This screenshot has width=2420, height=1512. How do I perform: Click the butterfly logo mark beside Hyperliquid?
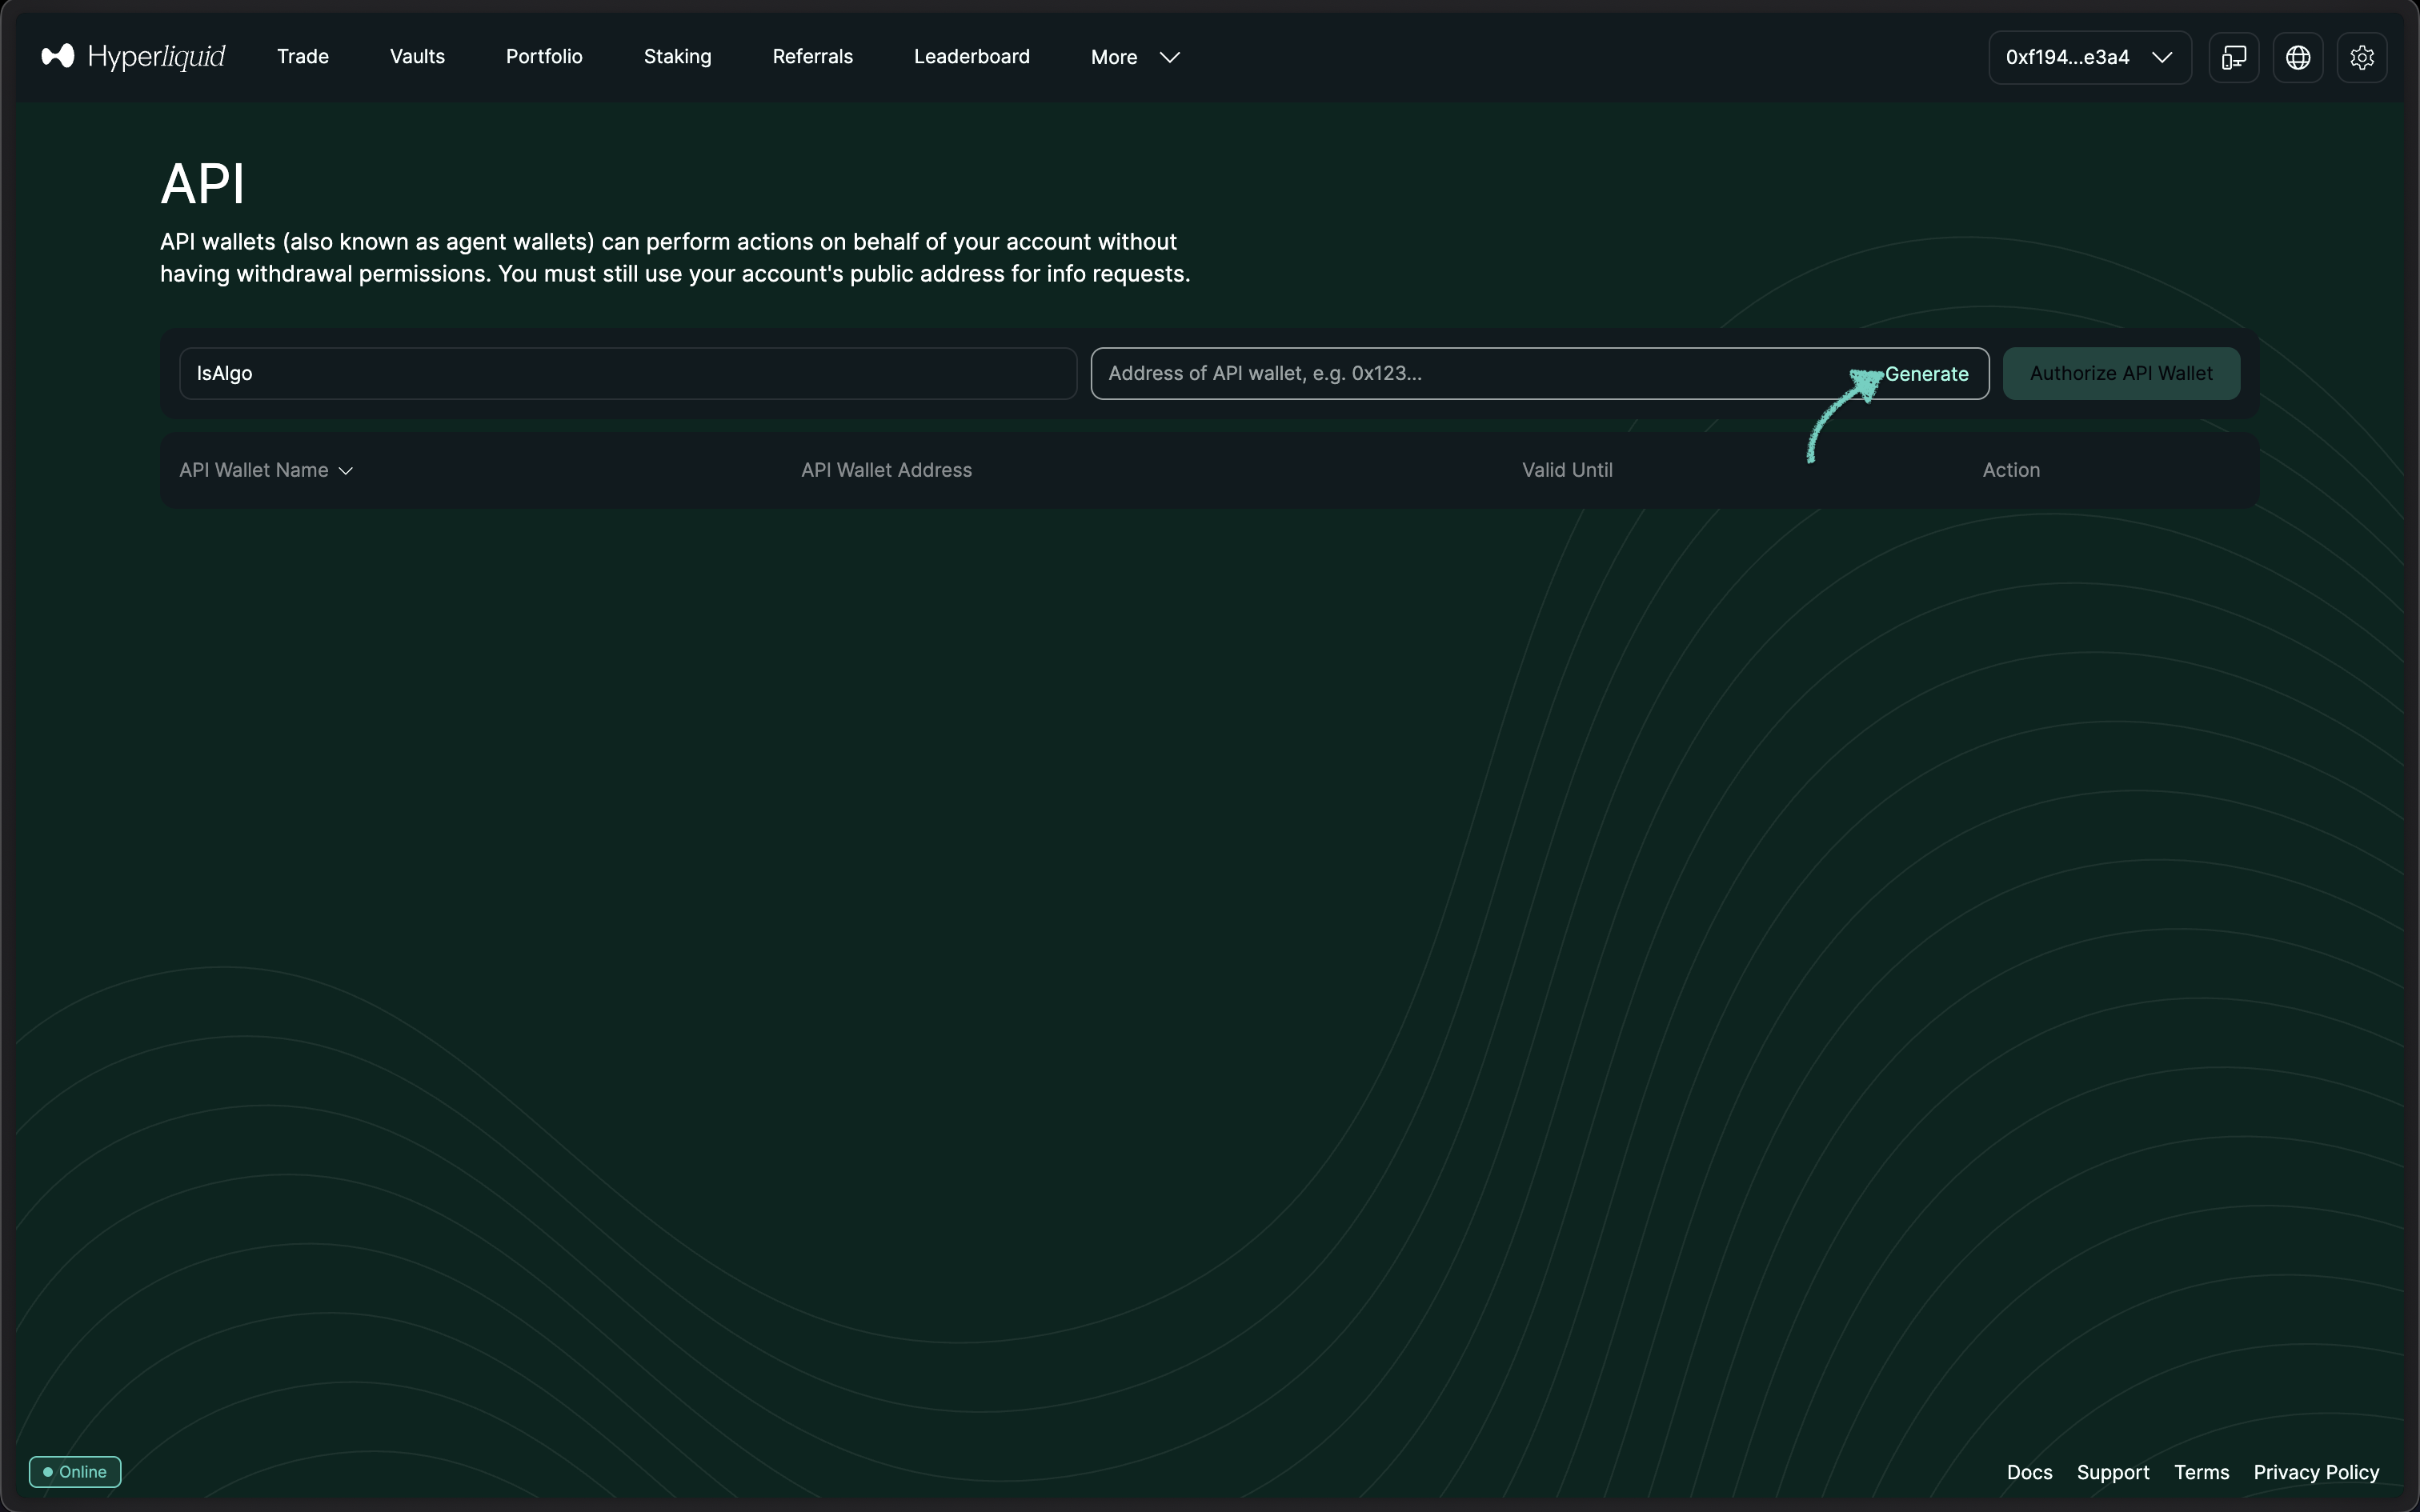coord(58,56)
